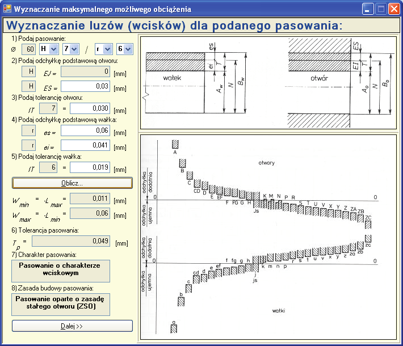Click the shaft IT tolerance field 0,019
Screen dimensions: 403x346
pos(90,167)
